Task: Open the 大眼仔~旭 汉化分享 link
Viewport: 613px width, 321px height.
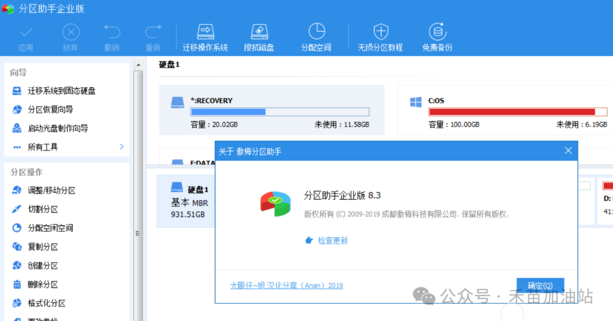Action: click(286, 285)
